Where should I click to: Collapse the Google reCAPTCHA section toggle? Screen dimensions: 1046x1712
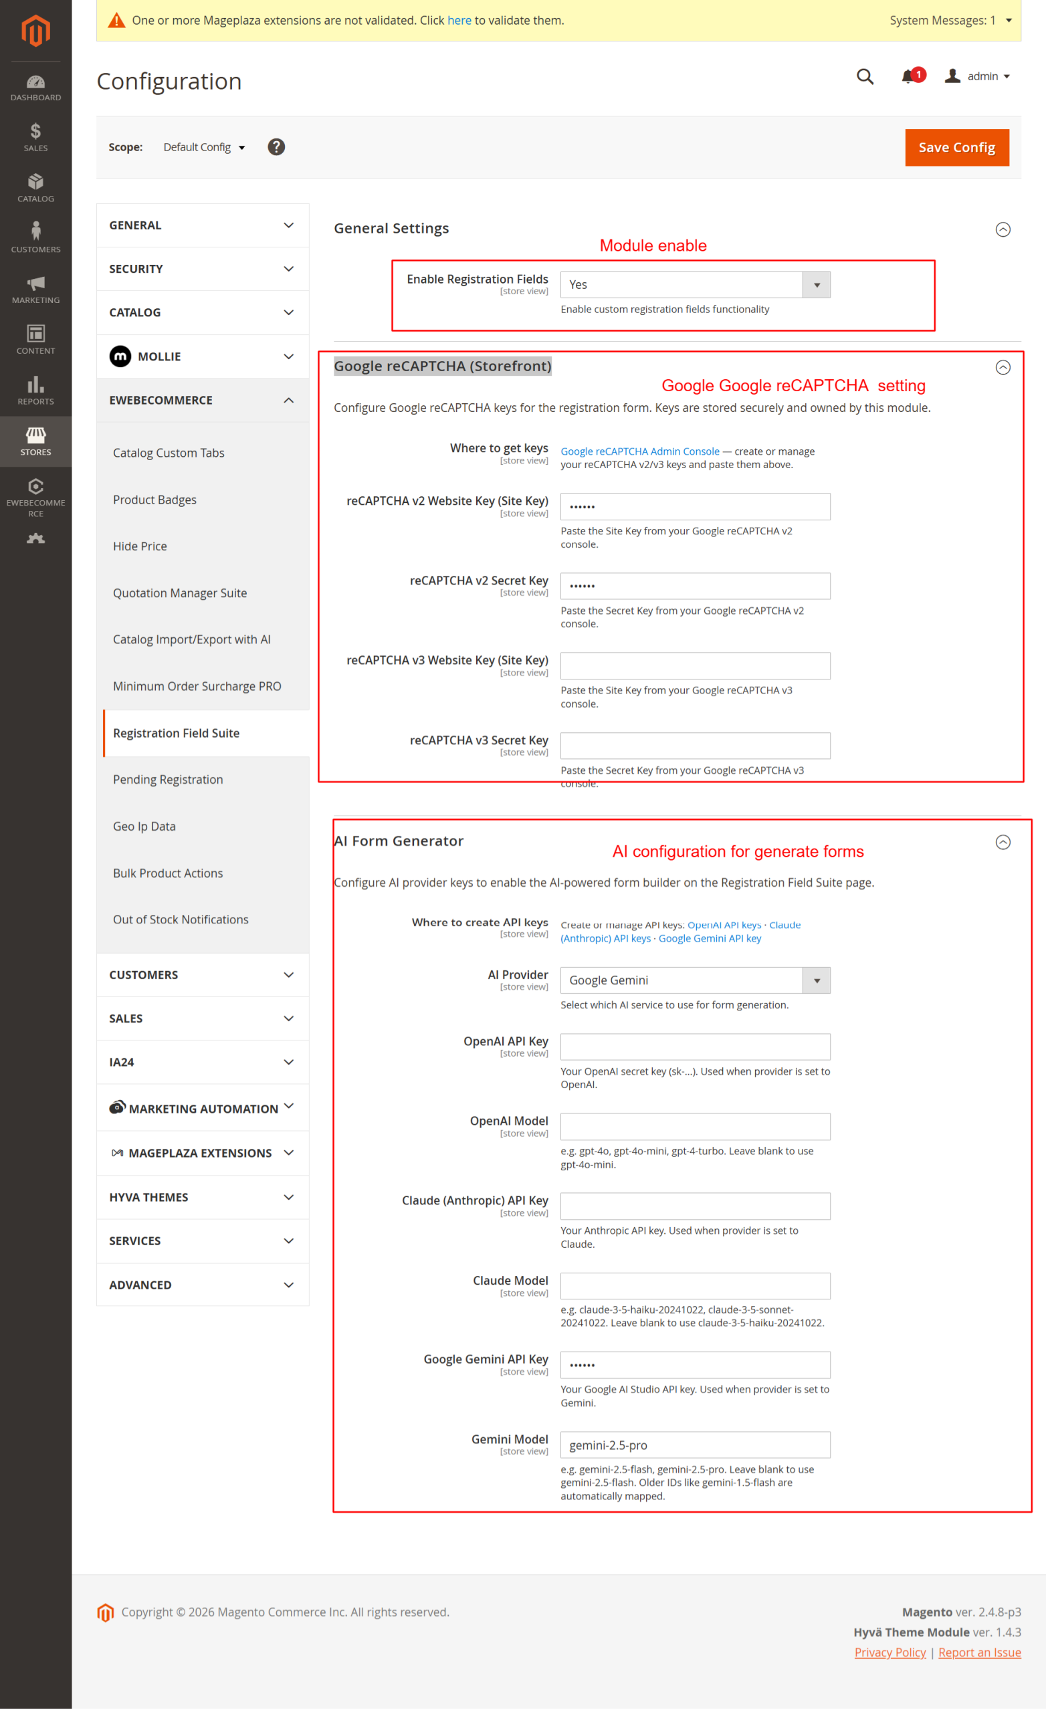(1003, 368)
